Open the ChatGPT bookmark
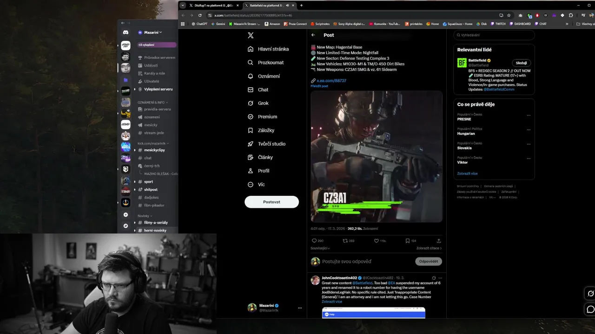 point(199,24)
